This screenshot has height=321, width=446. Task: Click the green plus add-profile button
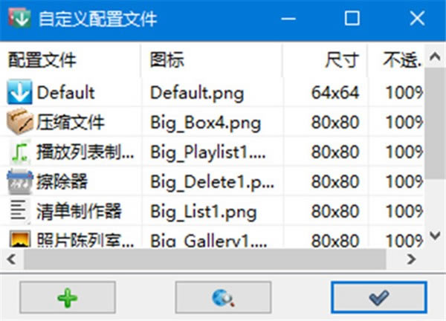pos(68,297)
